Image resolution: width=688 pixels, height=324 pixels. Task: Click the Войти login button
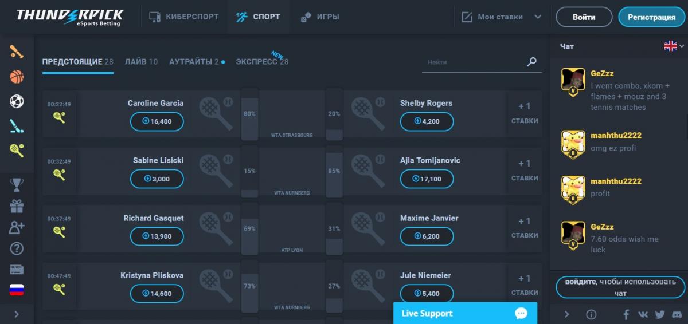[584, 17]
